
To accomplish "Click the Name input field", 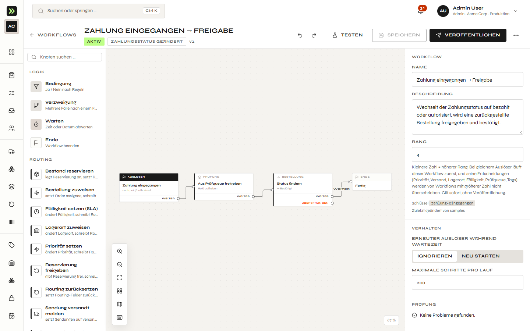I will pyautogui.click(x=467, y=79).
